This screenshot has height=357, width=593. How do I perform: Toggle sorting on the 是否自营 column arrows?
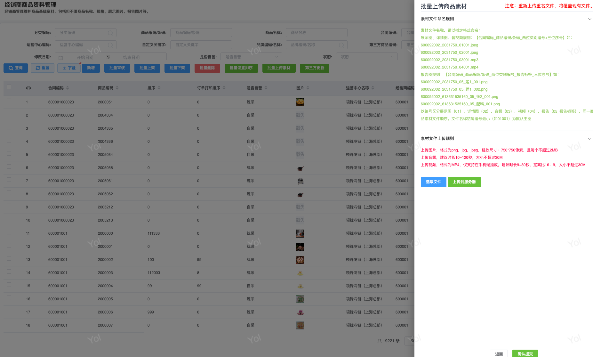click(x=266, y=88)
